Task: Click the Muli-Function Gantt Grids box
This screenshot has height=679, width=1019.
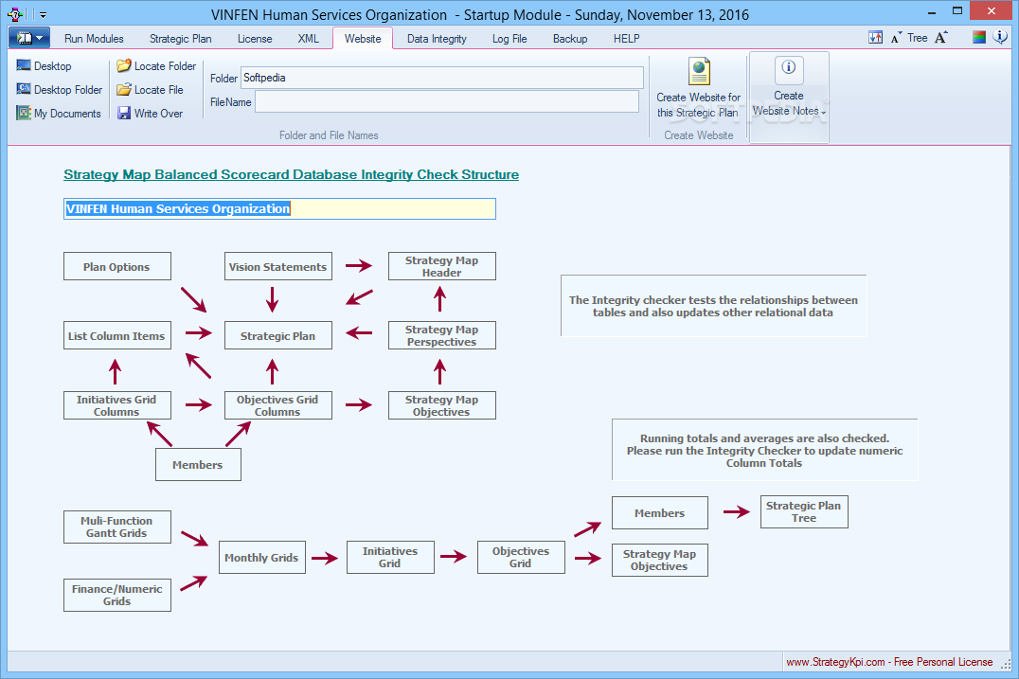Action: [x=117, y=527]
